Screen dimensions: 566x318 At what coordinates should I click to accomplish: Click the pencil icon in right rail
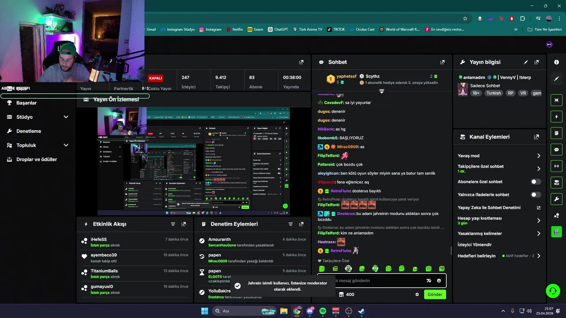click(x=556, y=79)
